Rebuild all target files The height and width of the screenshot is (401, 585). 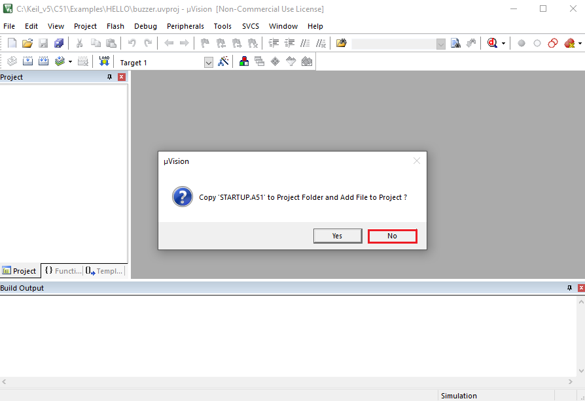point(43,61)
